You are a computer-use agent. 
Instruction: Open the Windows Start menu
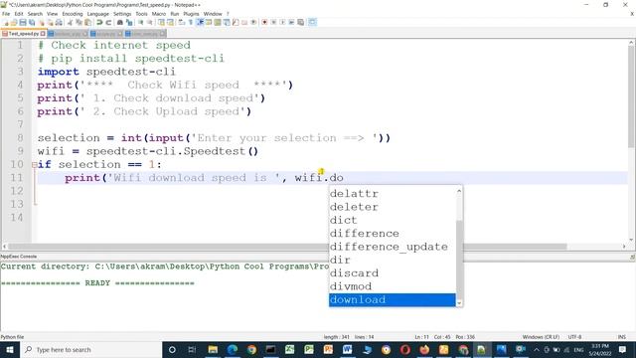pyautogui.click(x=10, y=350)
